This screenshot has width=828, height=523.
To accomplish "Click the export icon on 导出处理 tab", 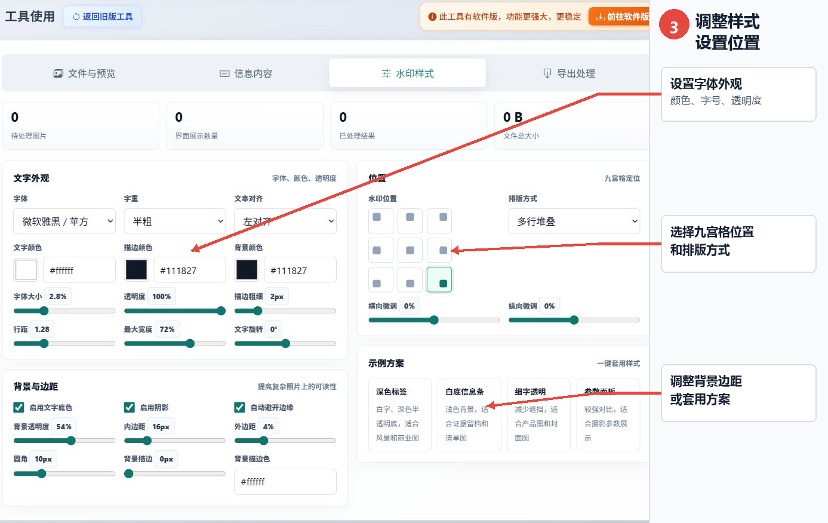I will pyautogui.click(x=547, y=73).
